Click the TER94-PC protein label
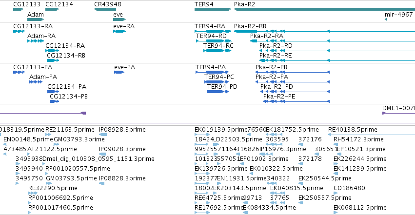Screen dimensions: 415x215 point(219,77)
